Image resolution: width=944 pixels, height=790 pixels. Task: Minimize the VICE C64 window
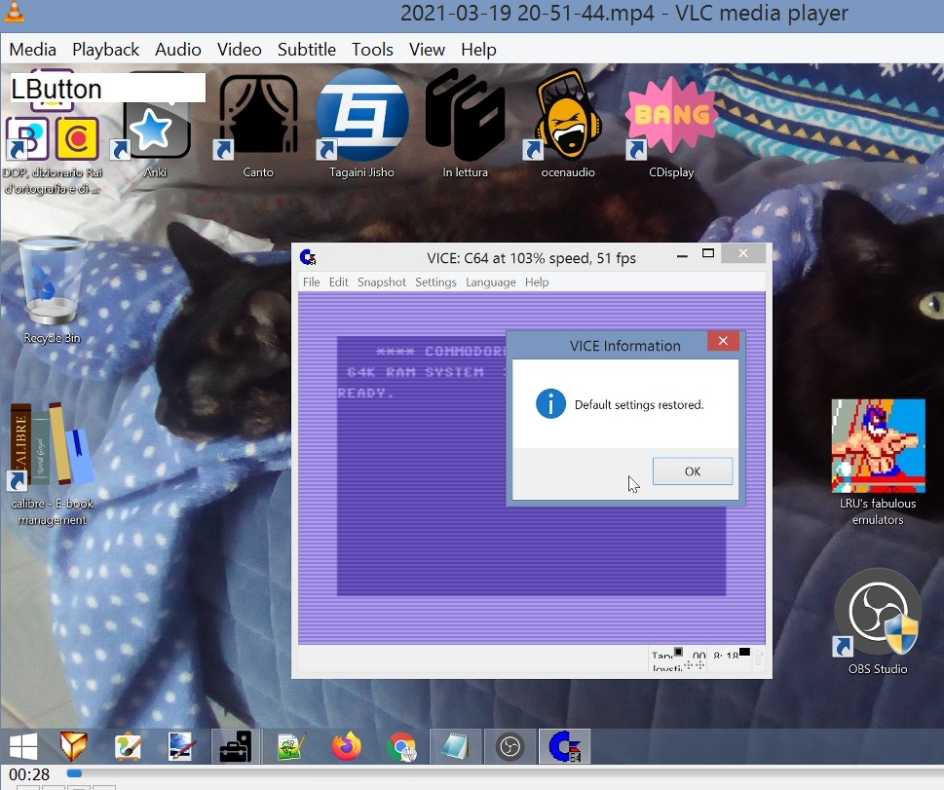[682, 256]
